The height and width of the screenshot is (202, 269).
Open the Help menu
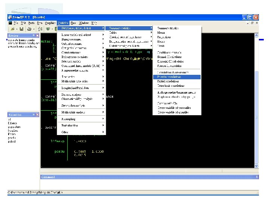94,23
